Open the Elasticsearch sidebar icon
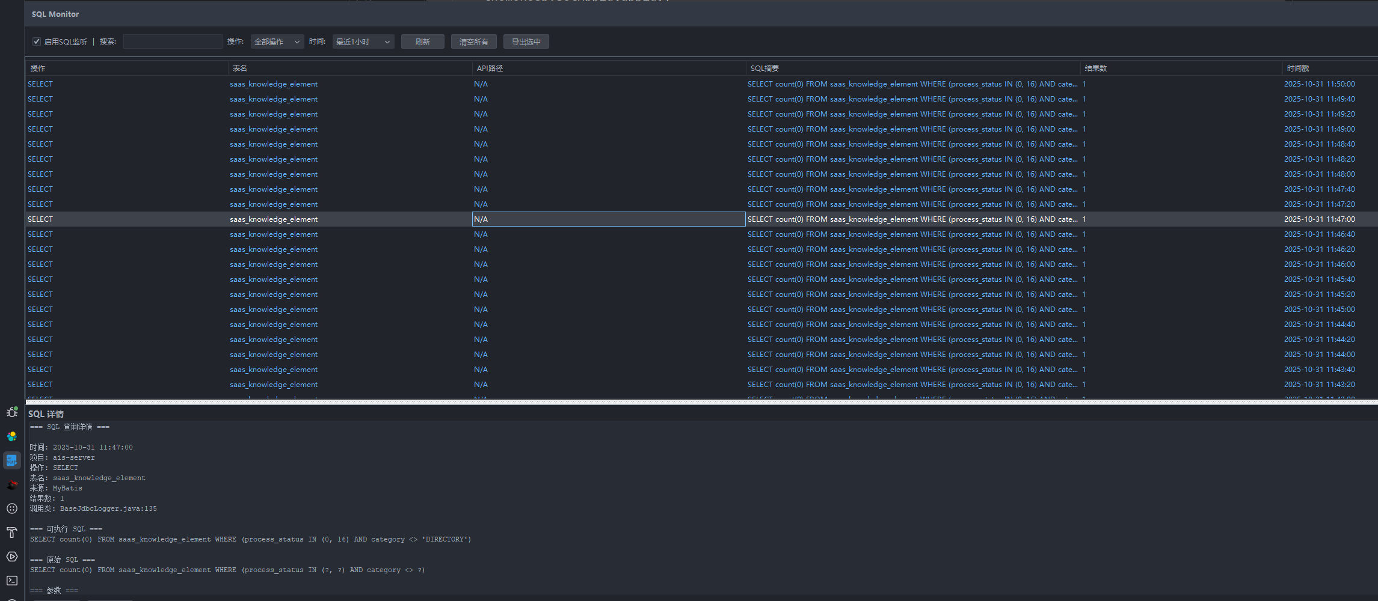Image resolution: width=1378 pixels, height=601 pixels. point(11,436)
